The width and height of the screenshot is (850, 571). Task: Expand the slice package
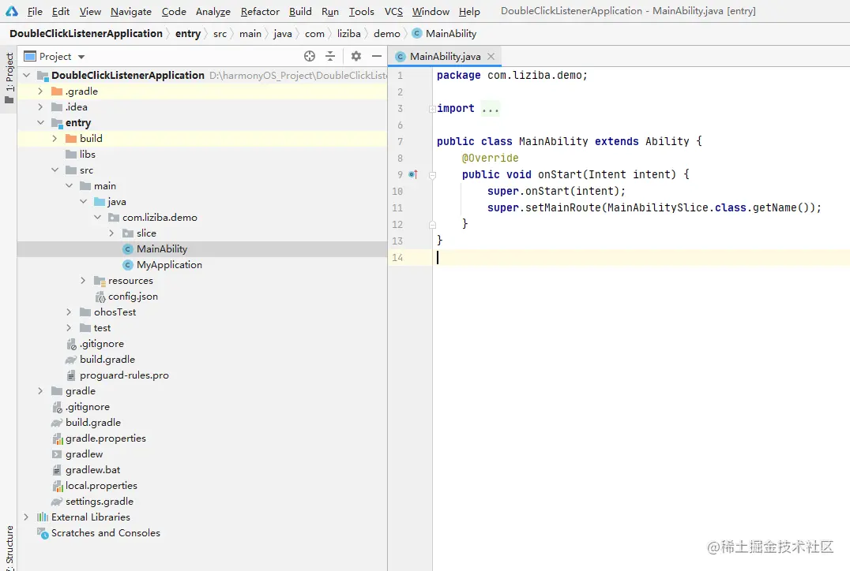point(111,233)
